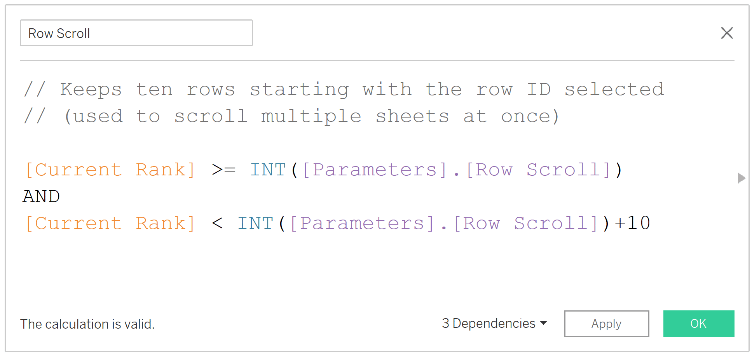Click [Current Rank] on the last formula line
This screenshot has height=355, width=752.
click(x=110, y=223)
